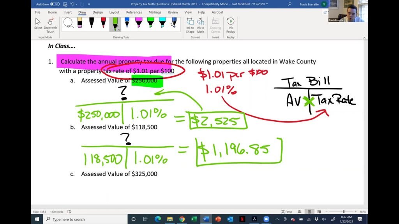399x224 pixels.
Task: Toggle the AutoSave switch
Action: [x=55, y=4]
